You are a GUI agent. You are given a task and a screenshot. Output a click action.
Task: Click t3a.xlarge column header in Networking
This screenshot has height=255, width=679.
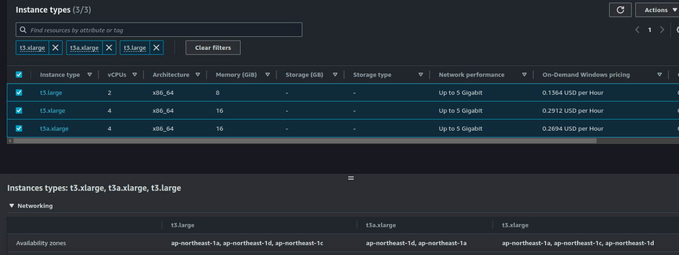tap(381, 225)
